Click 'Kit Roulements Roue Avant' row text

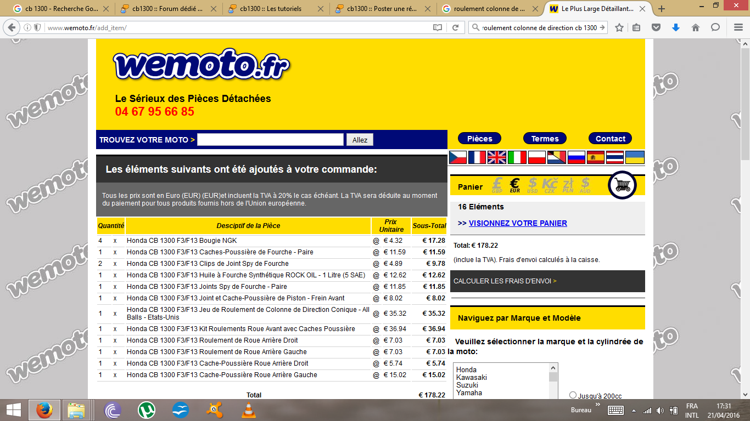[240, 329]
